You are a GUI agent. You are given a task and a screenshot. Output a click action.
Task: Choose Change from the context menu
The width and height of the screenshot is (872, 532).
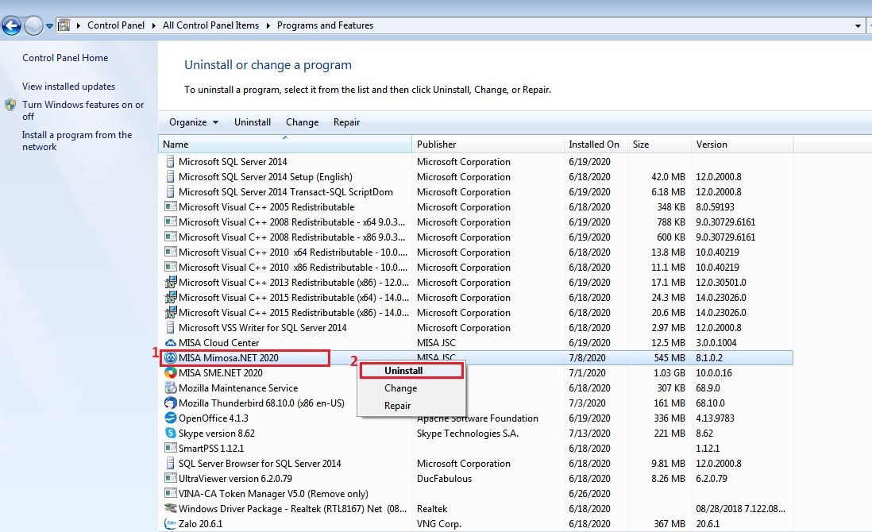click(411, 388)
